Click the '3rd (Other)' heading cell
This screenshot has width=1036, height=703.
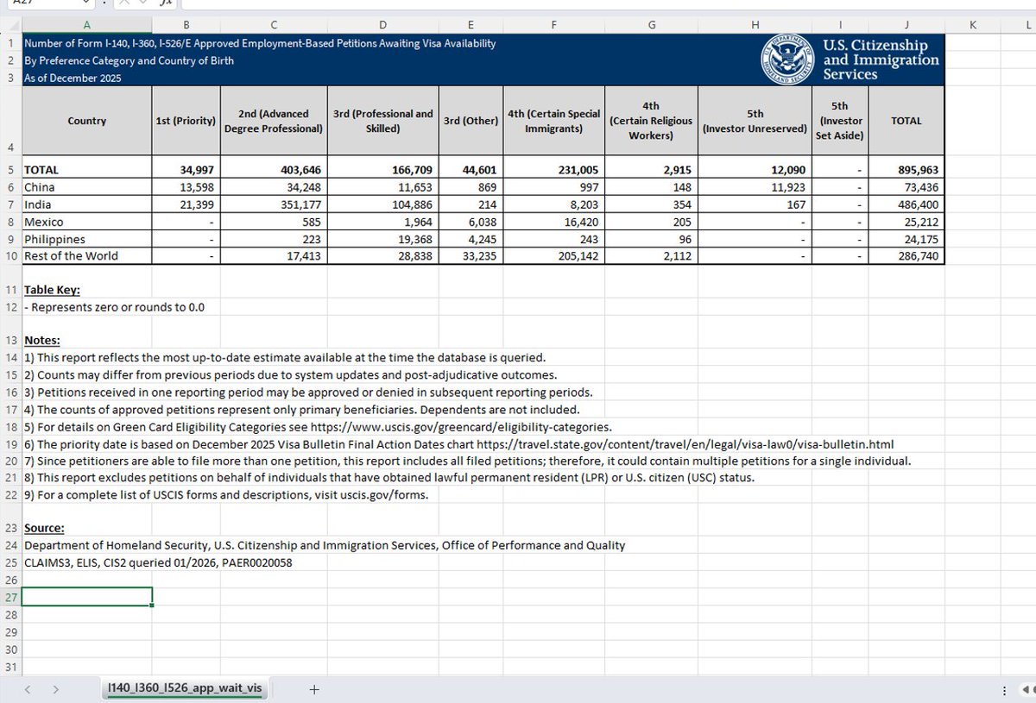pos(470,121)
